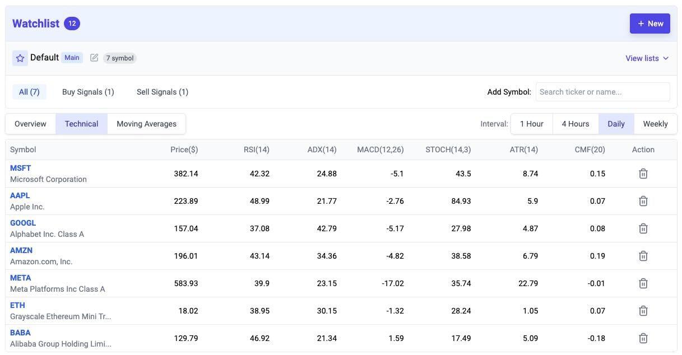The image size is (682, 355).
Task: Focus the Add Symbol search field
Action: pyautogui.click(x=602, y=92)
